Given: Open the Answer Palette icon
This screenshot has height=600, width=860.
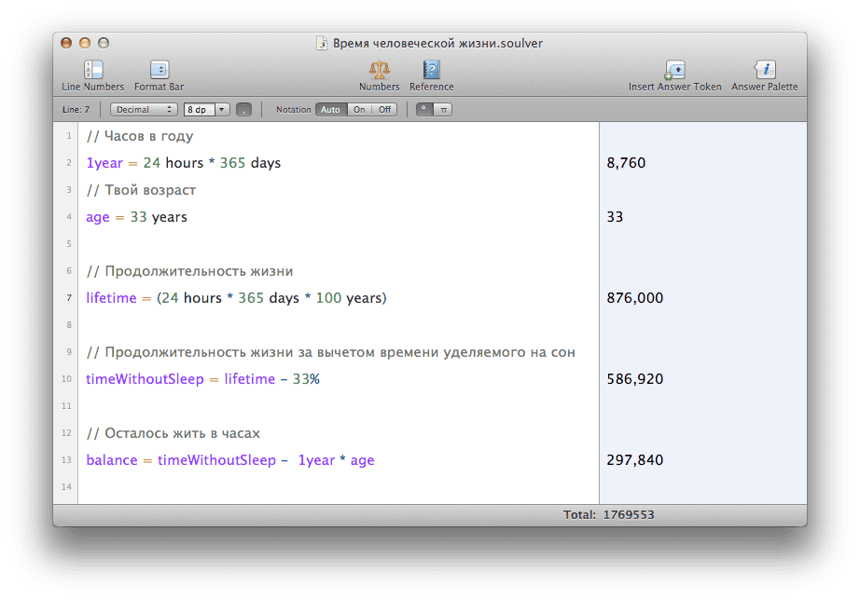Looking at the screenshot, I should (764, 70).
